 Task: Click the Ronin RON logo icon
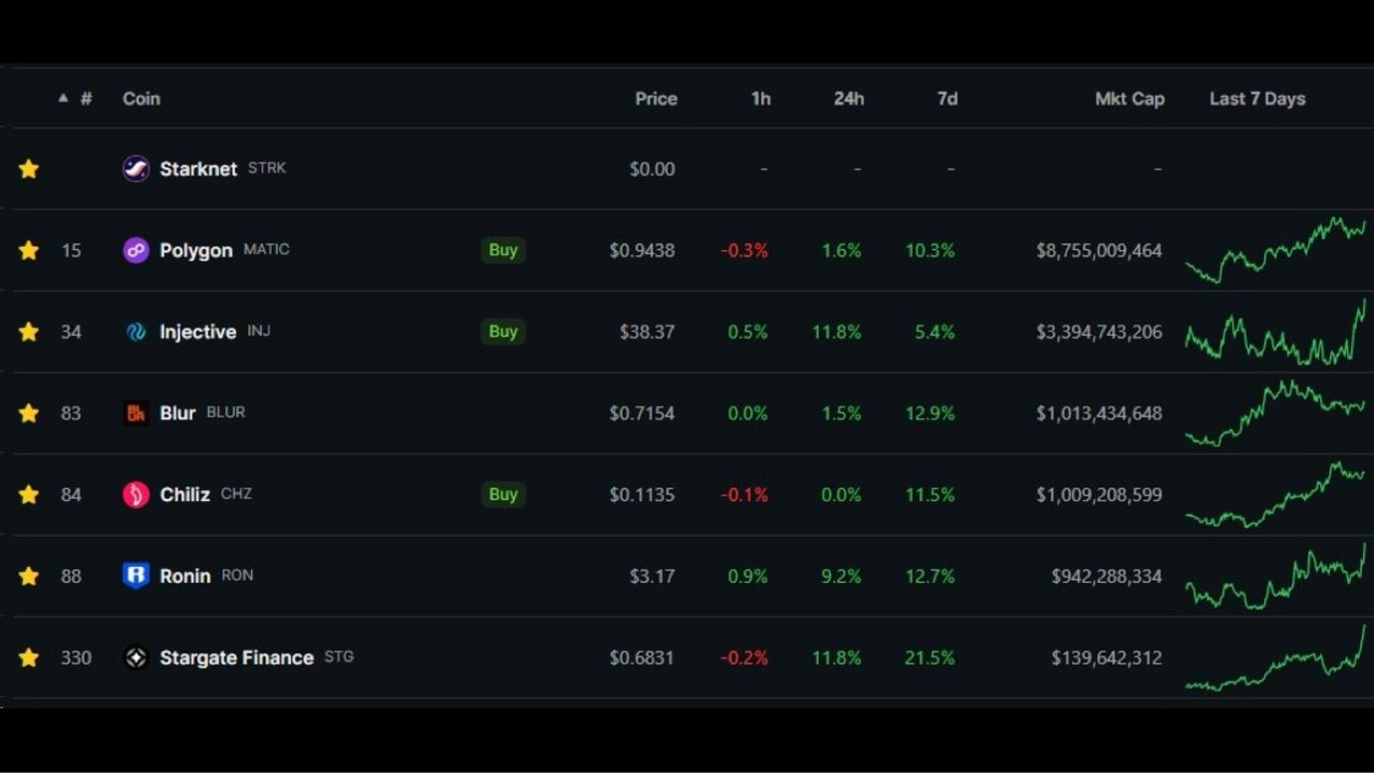click(136, 575)
